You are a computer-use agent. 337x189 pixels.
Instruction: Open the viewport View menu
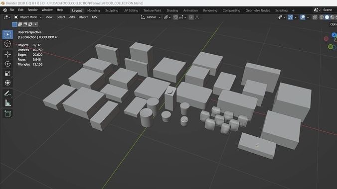[x=49, y=17]
